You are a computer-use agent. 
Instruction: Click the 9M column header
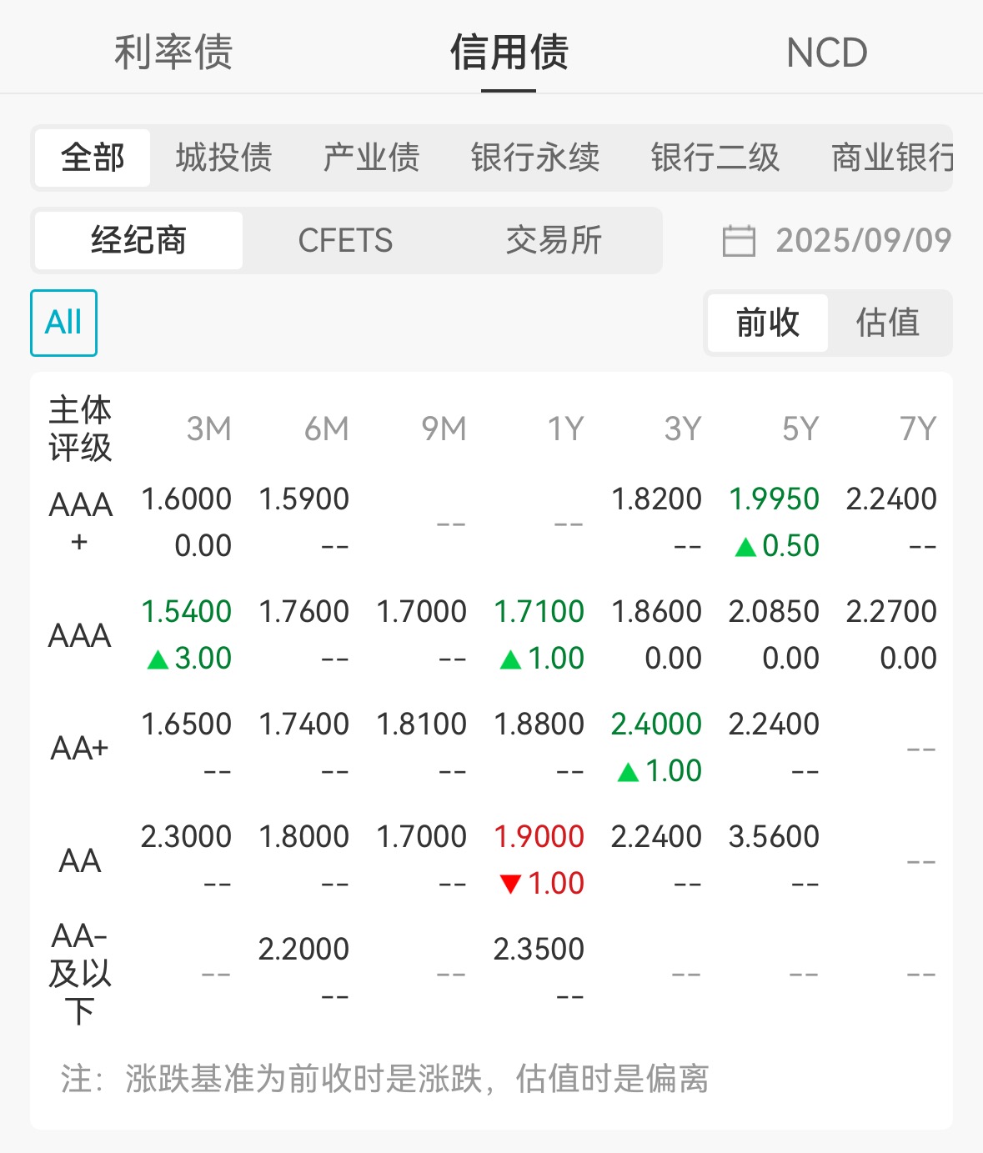point(444,429)
